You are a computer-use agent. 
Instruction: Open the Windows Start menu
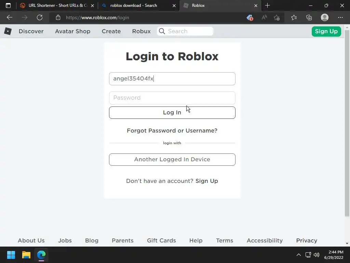pos(11,255)
